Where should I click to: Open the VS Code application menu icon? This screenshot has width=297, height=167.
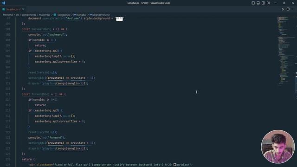pos(3,3)
